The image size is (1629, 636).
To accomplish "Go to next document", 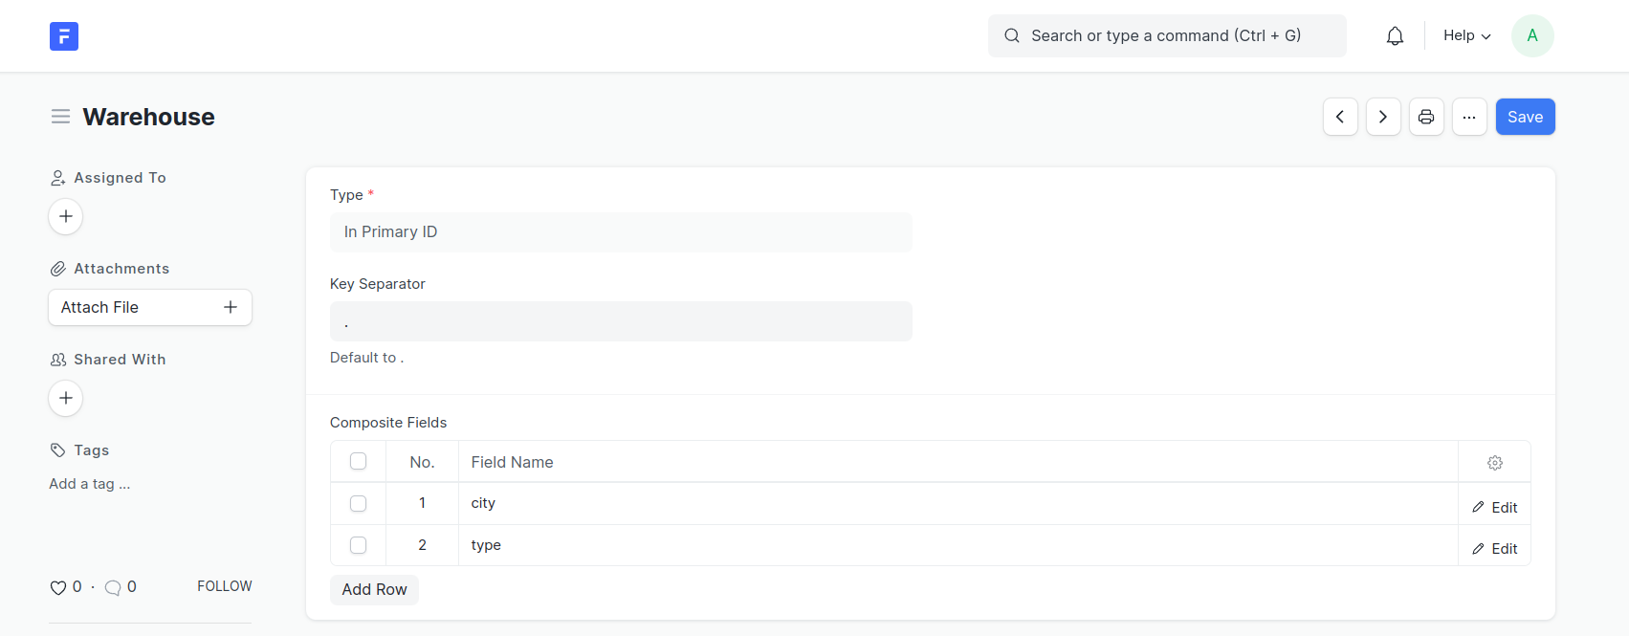I will (1383, 117).
